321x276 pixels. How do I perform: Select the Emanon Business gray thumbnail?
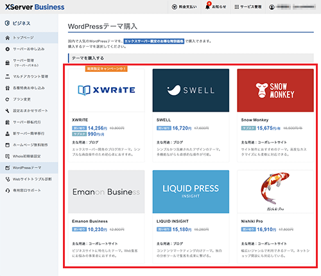click(107, 192)
